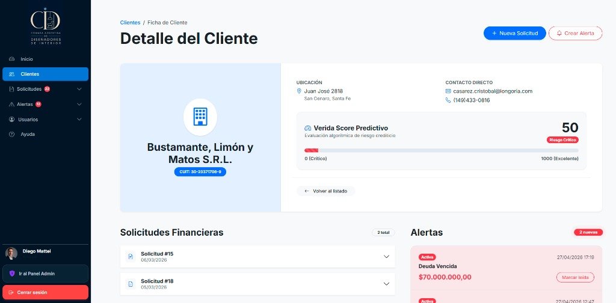
Task: Click the Alertas badge showing 12
Action: (x=38, y=105)
